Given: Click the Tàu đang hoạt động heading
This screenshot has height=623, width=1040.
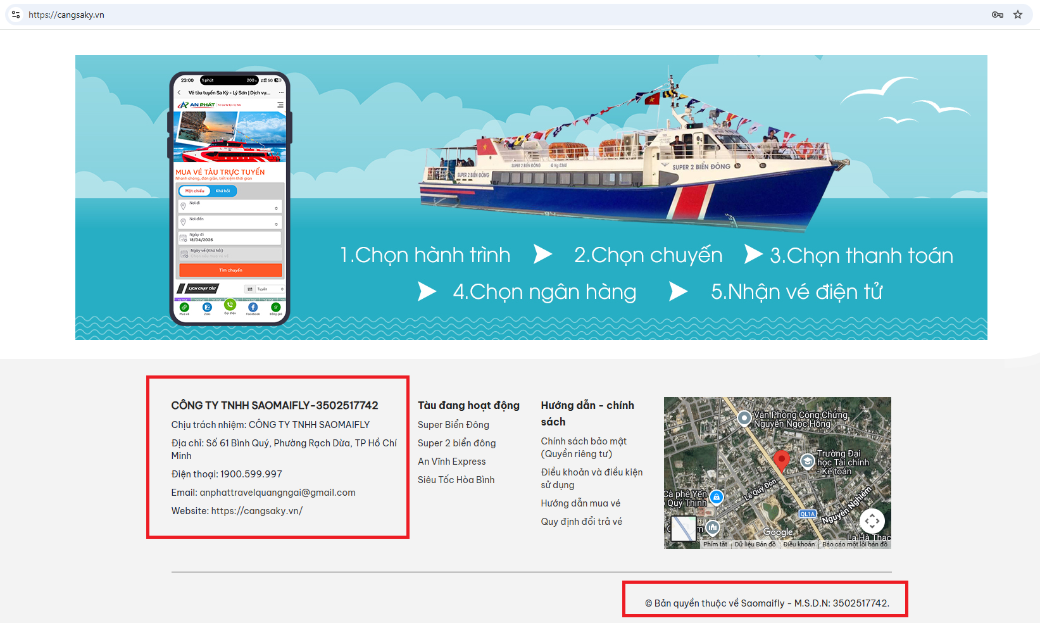Looking at the screenshot, I should click(x=468, y=406).
